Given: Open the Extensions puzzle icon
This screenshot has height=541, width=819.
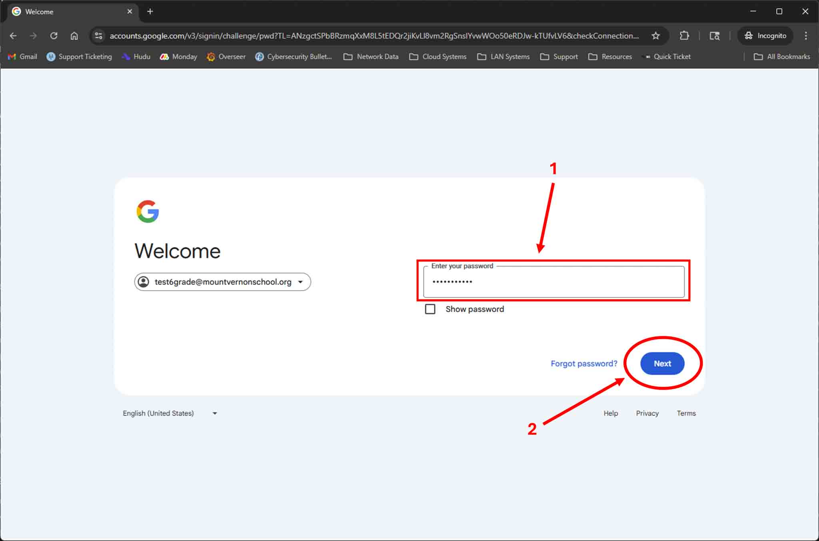Looking at the screenshot, I should [684, 36].
